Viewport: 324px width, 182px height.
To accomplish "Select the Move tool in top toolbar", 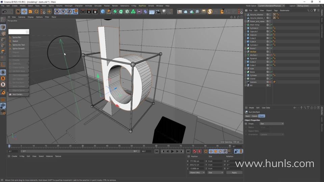I will [x=24, y=11].
